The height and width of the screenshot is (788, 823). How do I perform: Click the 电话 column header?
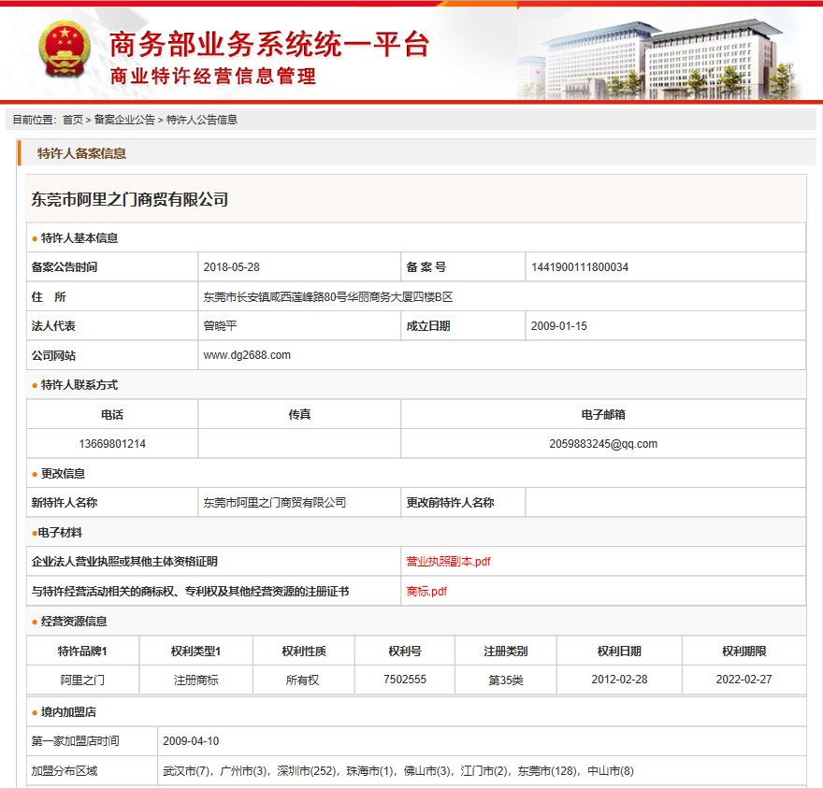pos(112,414)
